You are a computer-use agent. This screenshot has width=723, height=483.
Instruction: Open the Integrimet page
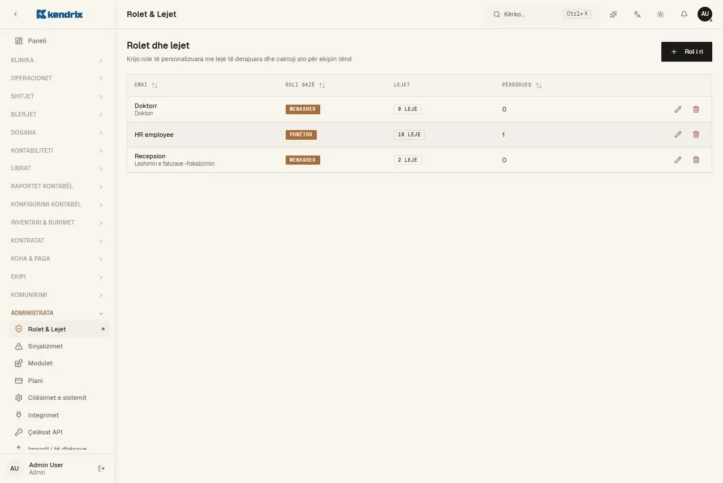tap(59, 415)
